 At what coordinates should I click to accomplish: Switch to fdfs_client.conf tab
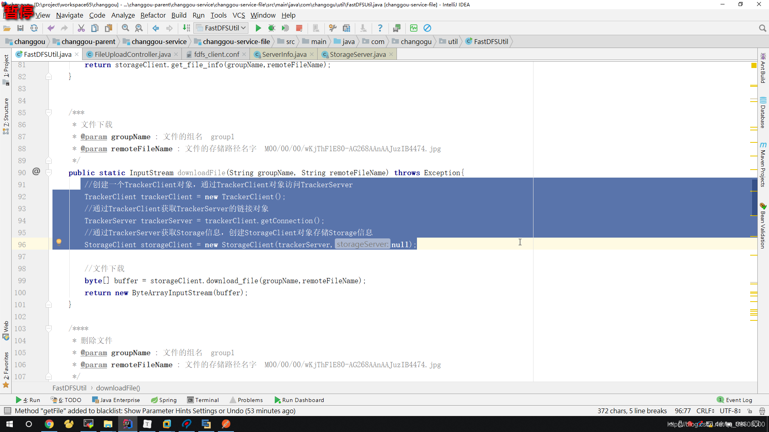216,54
